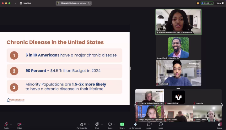The height and width of the screenshot is (130, 226).
Task: Start camera with the Video button
Action: click(19, 124)
